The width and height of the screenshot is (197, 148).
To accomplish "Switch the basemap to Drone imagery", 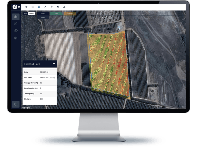I will pos(25,13).
